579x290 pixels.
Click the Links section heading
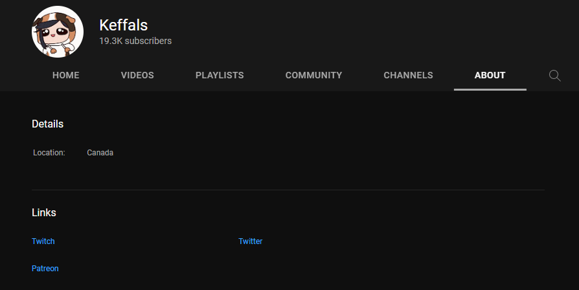pos(44,212)
